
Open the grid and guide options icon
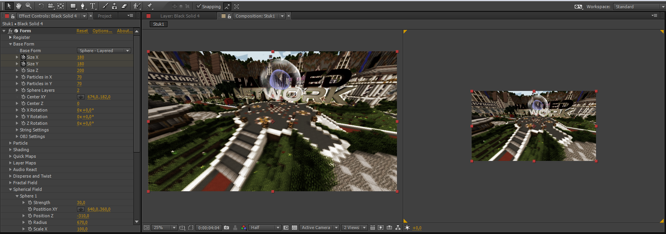[x=182, y=228]
